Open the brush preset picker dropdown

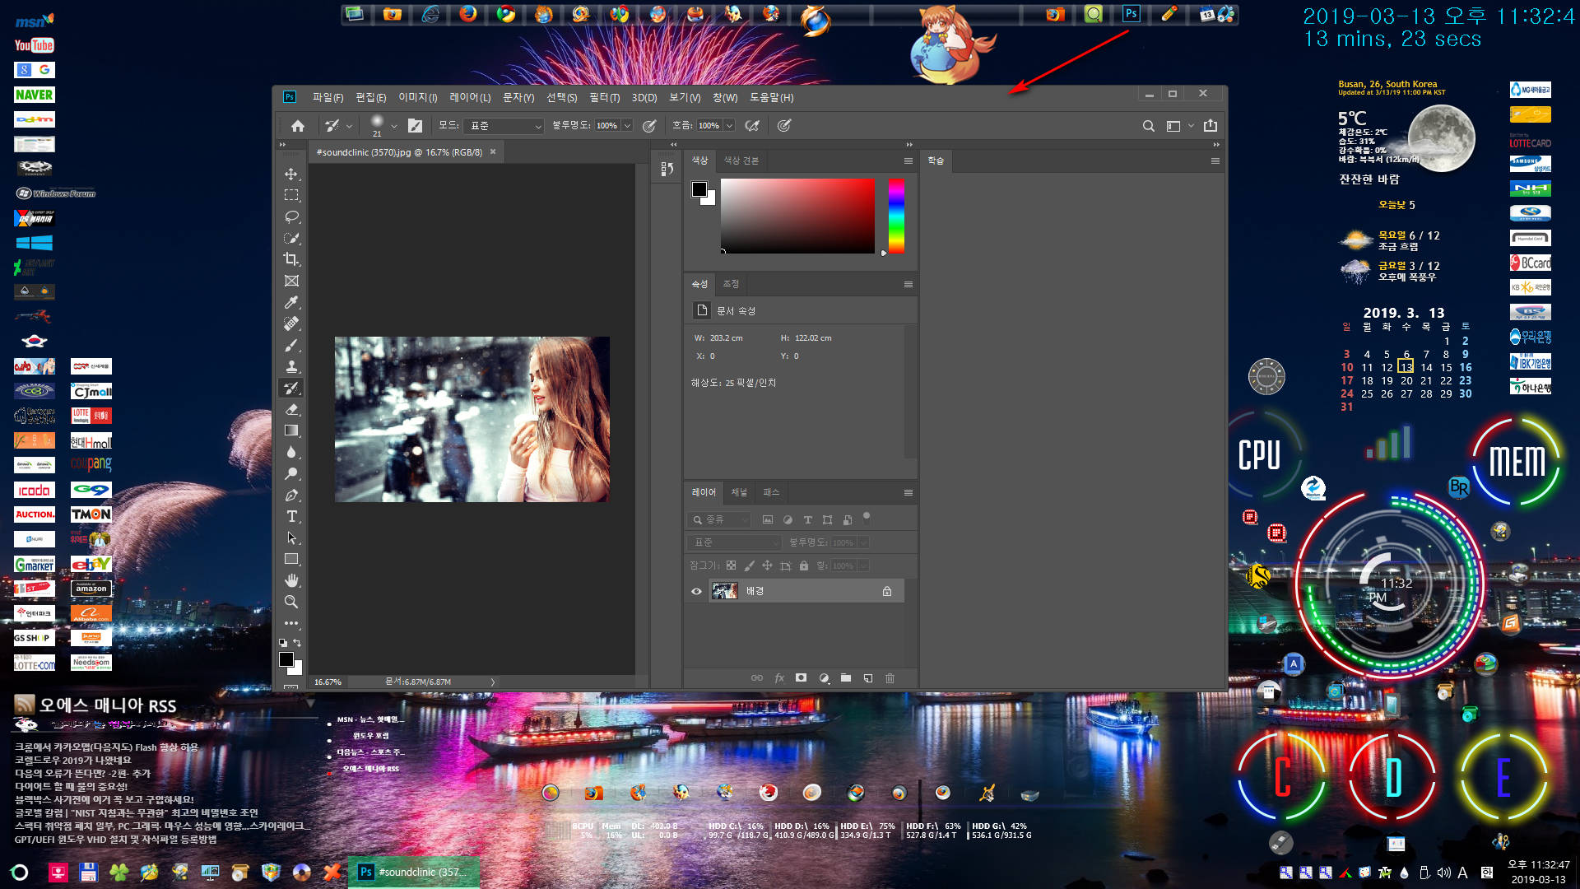[x=394, y=126]
